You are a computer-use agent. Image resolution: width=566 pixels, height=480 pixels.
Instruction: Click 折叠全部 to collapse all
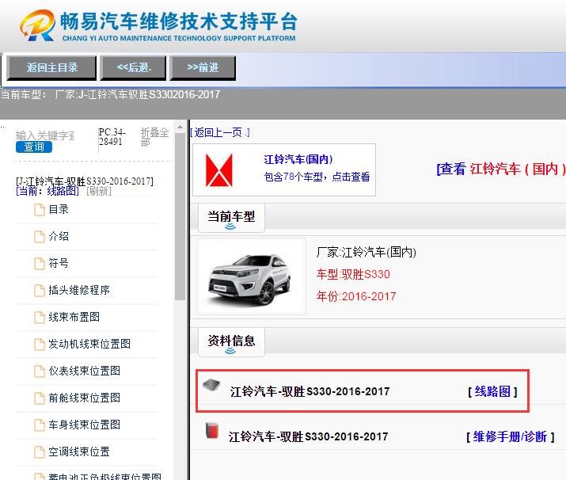(x=154, y=137)
